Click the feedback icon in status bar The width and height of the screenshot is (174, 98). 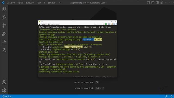(166, 96)
